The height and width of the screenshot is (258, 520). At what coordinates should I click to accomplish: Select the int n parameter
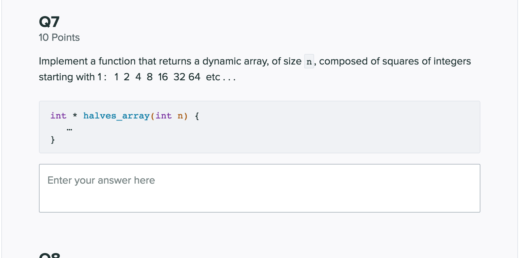(169, 116)
